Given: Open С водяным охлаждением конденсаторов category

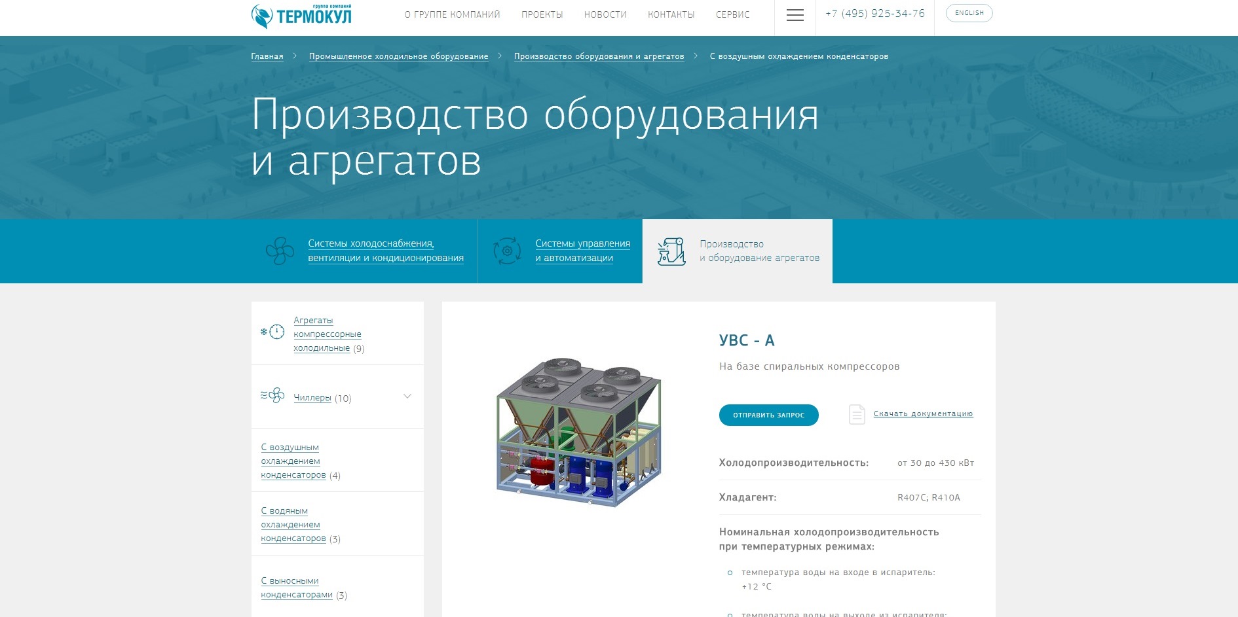Looking at the screenshot, I should (291, 524).
